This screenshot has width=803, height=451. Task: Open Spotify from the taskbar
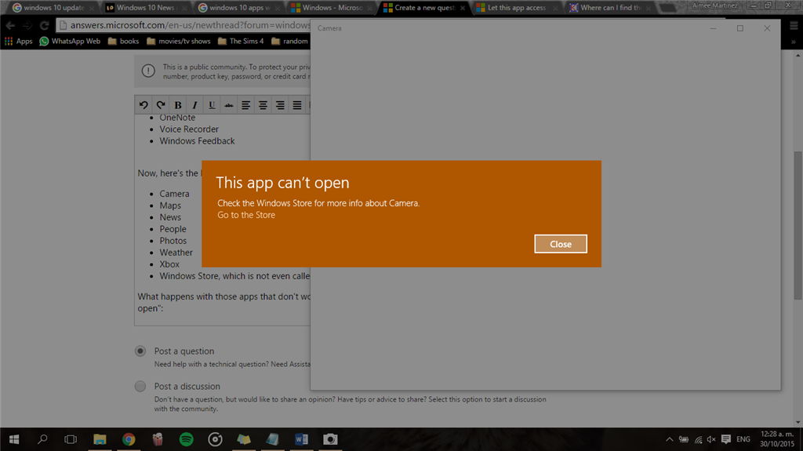[187, 439]
